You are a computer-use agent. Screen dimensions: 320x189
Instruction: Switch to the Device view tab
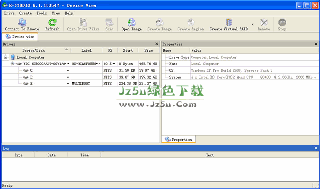[20, 37]
